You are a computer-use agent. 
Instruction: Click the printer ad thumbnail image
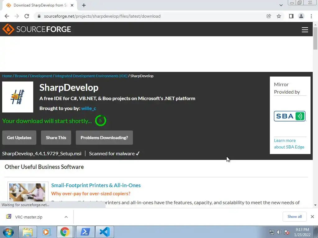(x=27, y=192)
